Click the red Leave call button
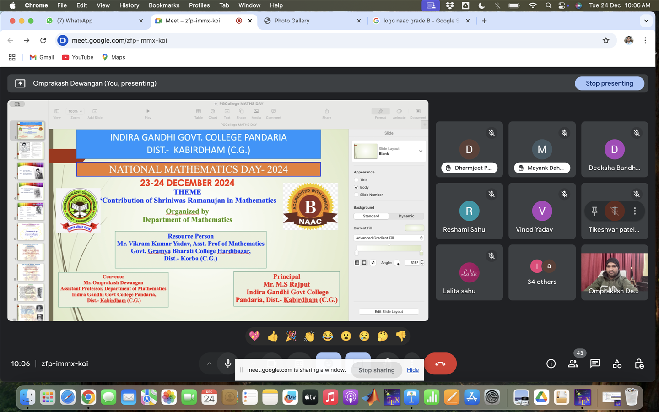Viewport: 659px width, 412px height. click(x=440, y=363)
